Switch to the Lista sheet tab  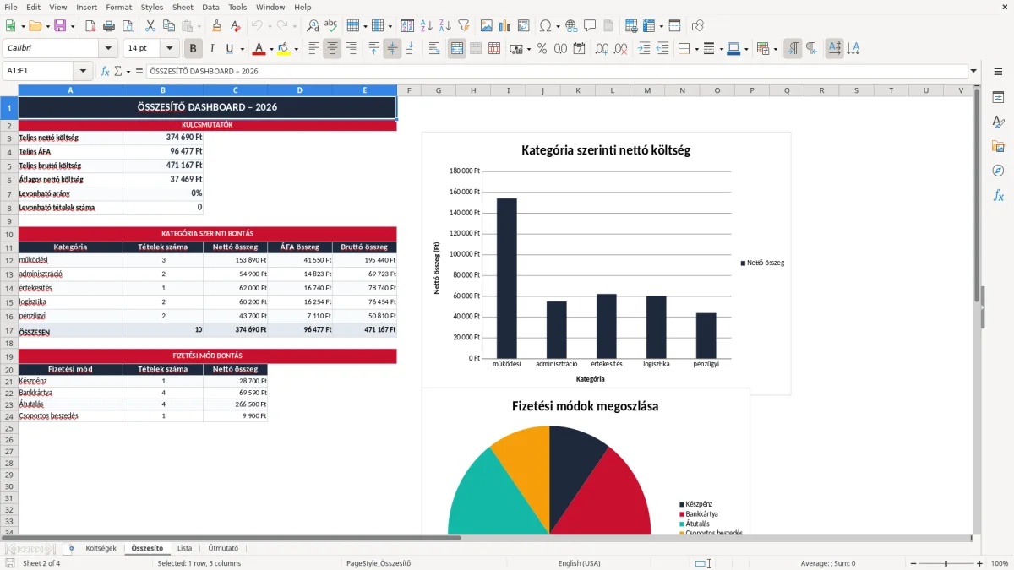(184, 548)
